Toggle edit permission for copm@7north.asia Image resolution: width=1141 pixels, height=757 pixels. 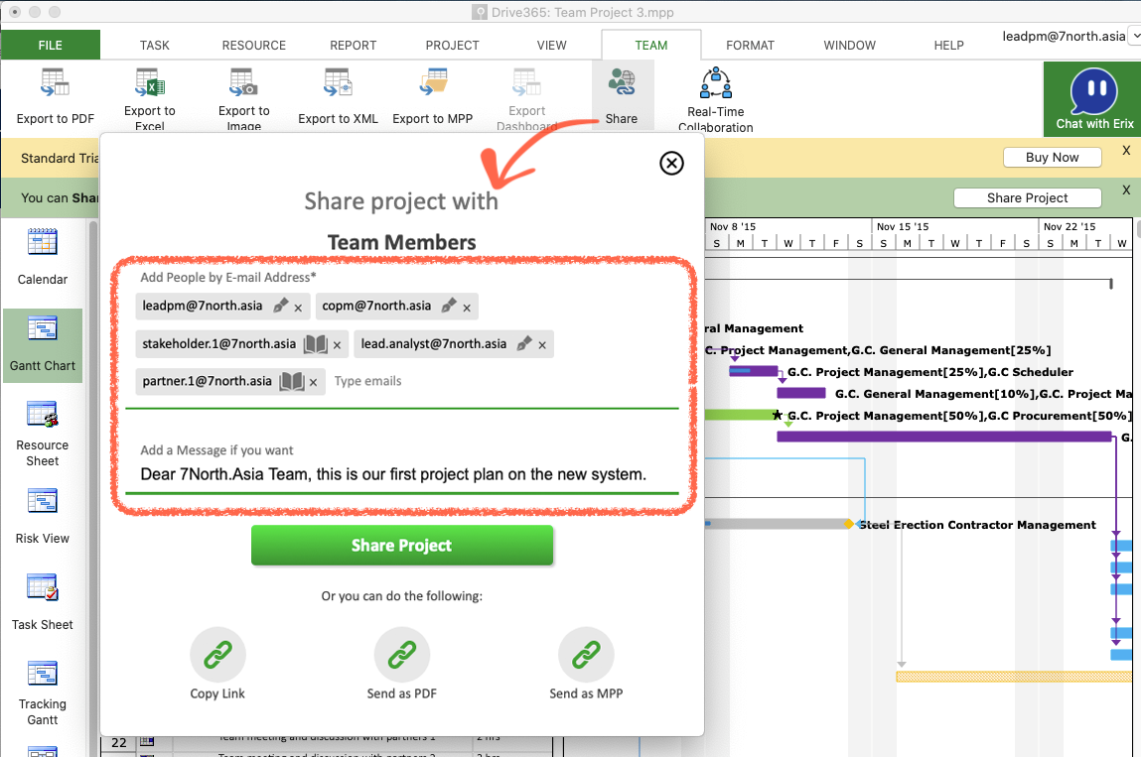pyautogui.click(x=449, y=306)
